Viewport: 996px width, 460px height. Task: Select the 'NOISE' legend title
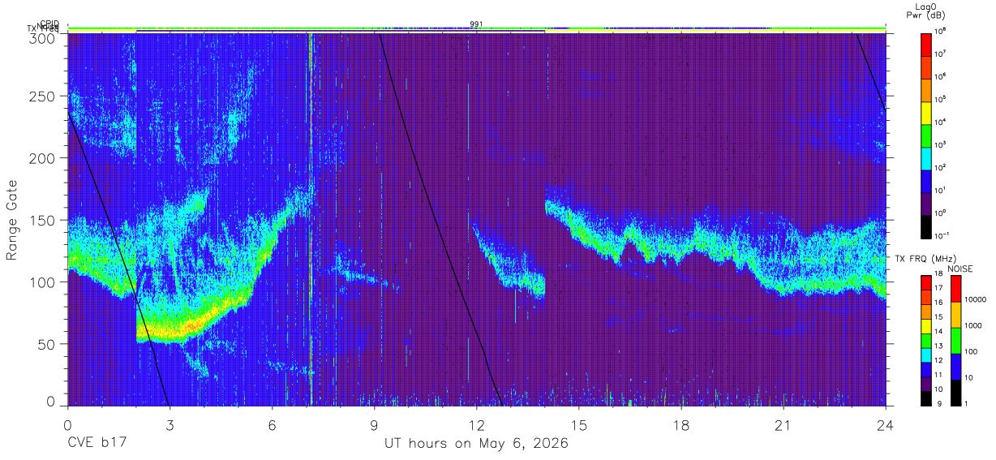(x=960, y=269)
